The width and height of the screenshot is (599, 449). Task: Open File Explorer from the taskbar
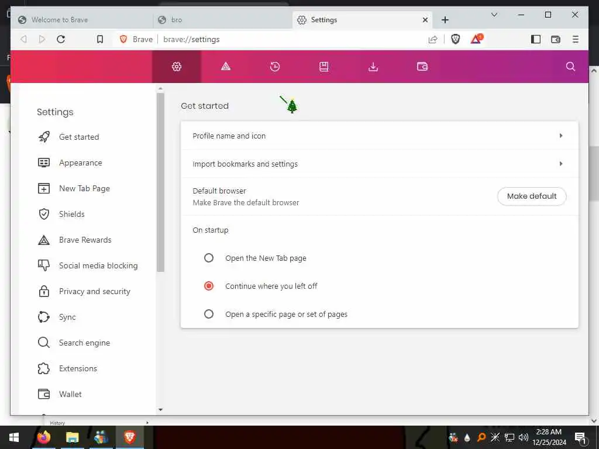pyautogui.click(x=72, y=437)
